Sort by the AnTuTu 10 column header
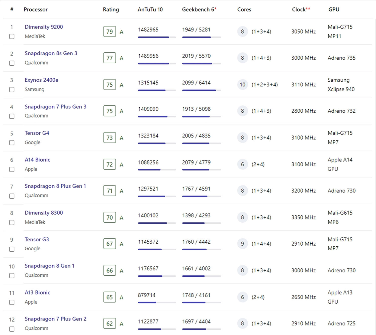The width and height of the screenshot is (376, 335). (150, 10)
